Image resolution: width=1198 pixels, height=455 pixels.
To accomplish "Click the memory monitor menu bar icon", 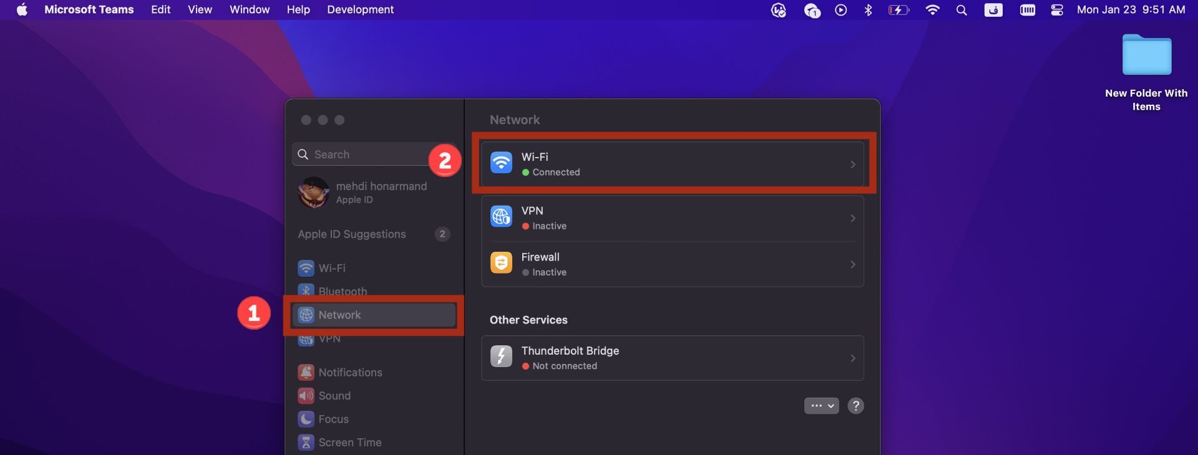I will click(1027, 10).
